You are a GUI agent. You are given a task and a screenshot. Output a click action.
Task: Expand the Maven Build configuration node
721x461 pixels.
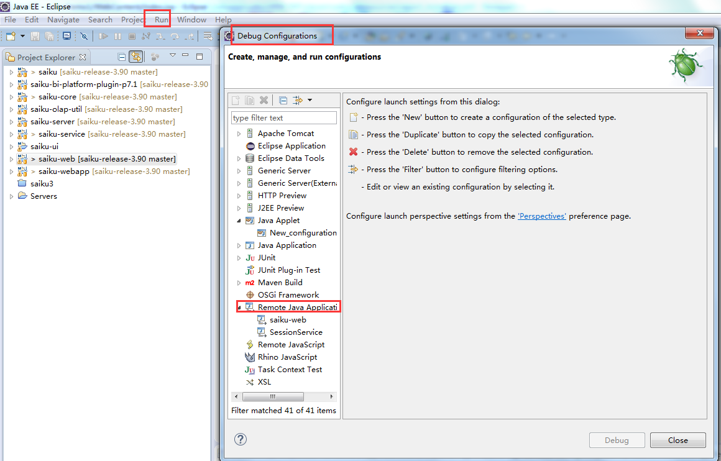tap(239, 283)
